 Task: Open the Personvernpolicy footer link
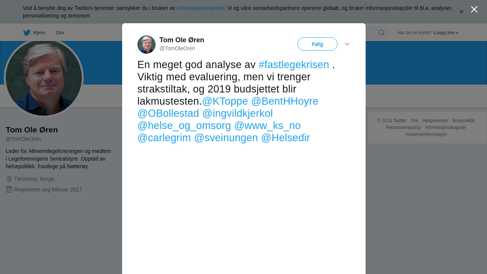pyautogui.click(x=403, y=127)
